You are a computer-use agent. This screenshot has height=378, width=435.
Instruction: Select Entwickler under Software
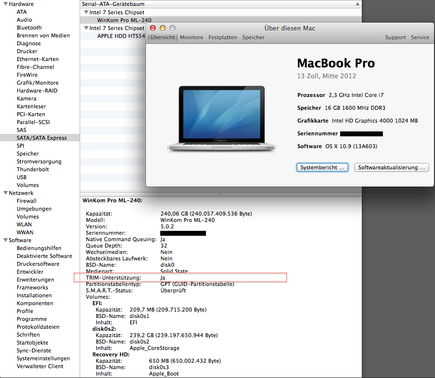click(30, 272)
